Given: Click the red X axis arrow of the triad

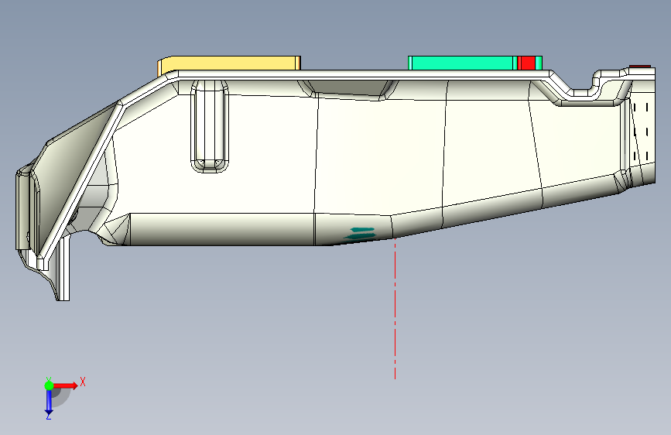Looking at the screenshot, I should pyautogui.click(x=66, y=385).
